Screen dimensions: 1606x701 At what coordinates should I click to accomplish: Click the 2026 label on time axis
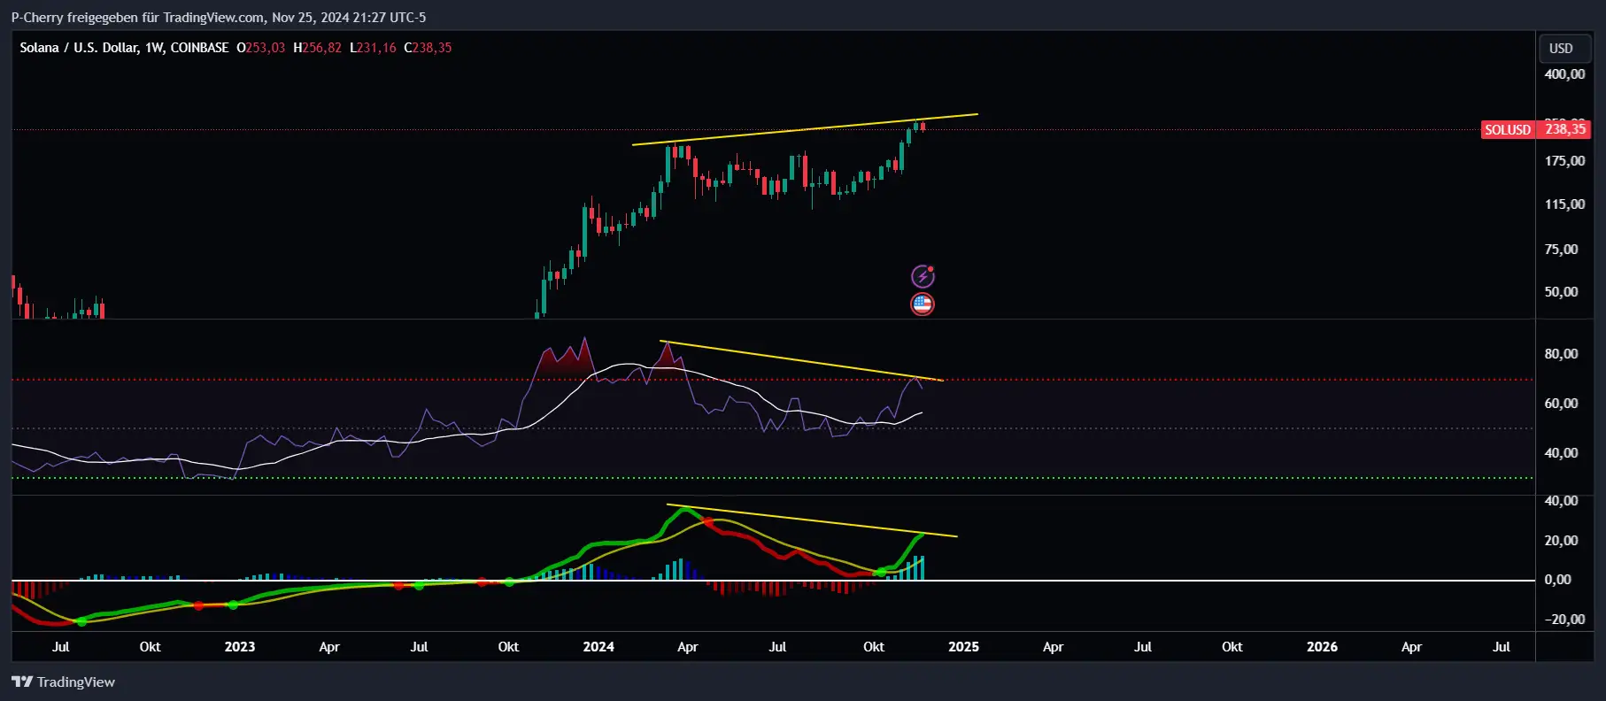(x=1322, y=647)
